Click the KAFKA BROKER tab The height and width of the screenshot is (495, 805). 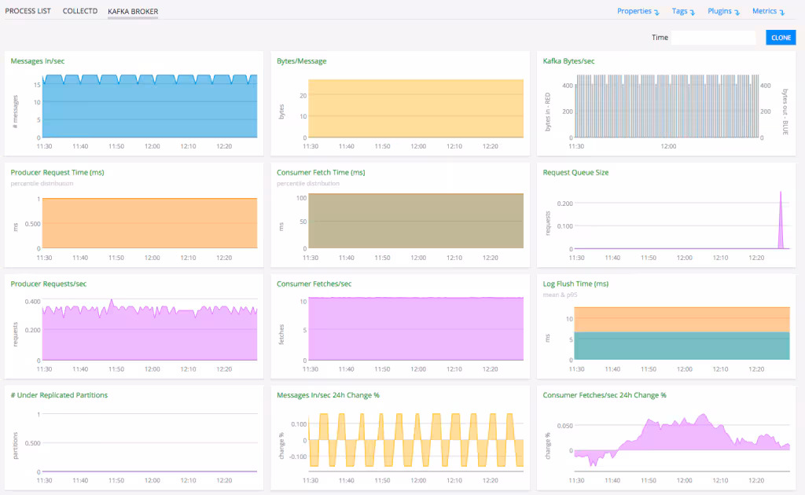coord(132,11)
